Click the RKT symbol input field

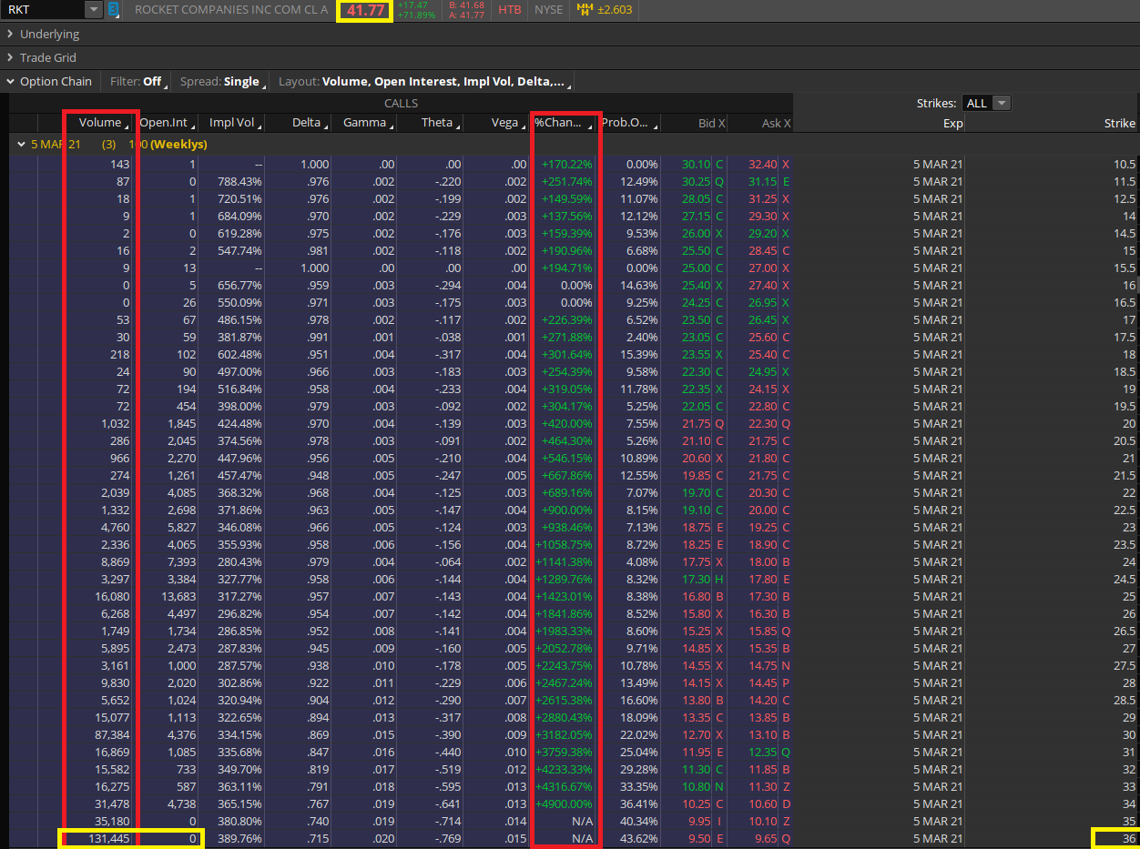pos(43,10)
